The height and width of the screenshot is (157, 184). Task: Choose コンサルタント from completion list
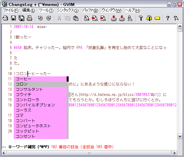click(40, 89)
